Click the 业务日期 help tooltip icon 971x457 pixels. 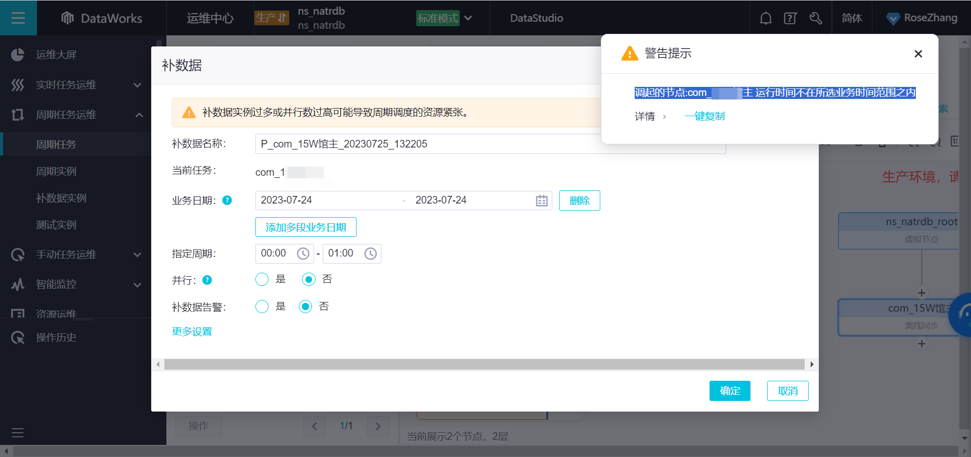227,200
